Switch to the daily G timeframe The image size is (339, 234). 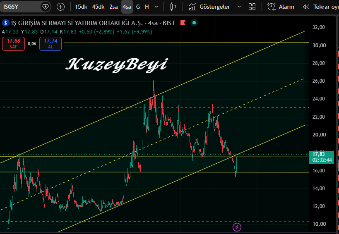pos(138,7)
